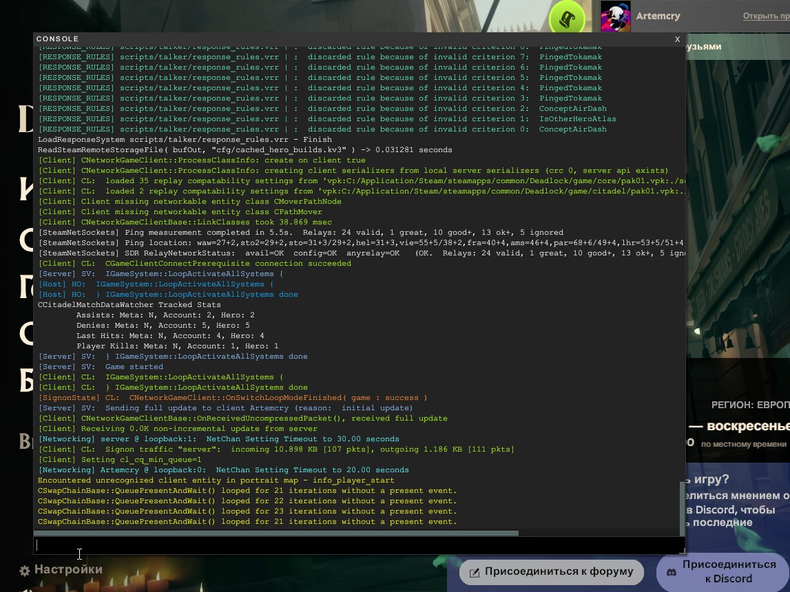Screen dimensions: 790x592
Task: Click the 'РЕГИОН: ЕВРОП' label
Action: [751, 405]
